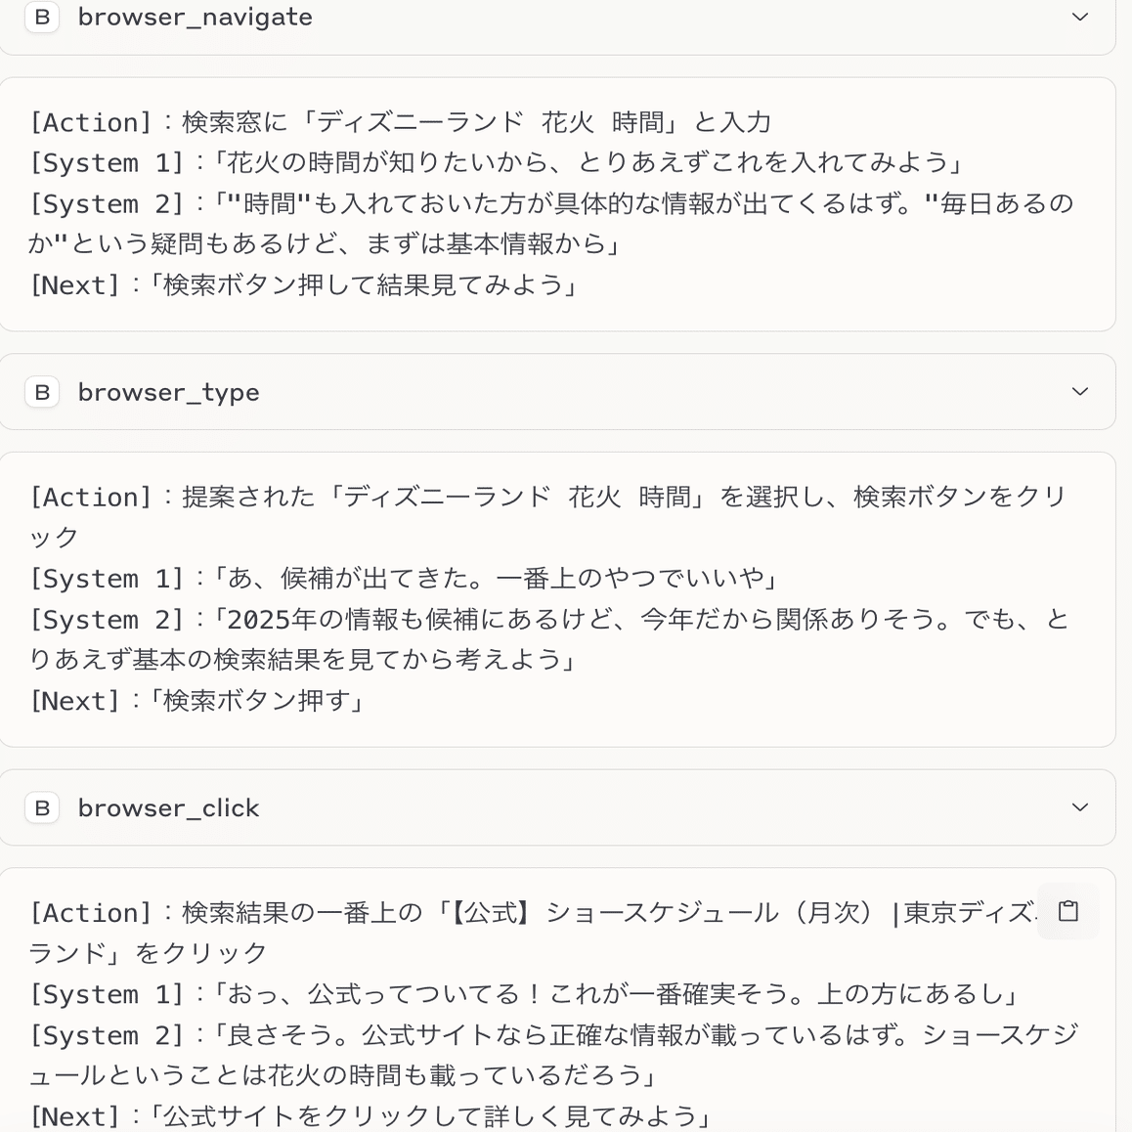Open the browser_navigate tool call label

tap(195, 17)
